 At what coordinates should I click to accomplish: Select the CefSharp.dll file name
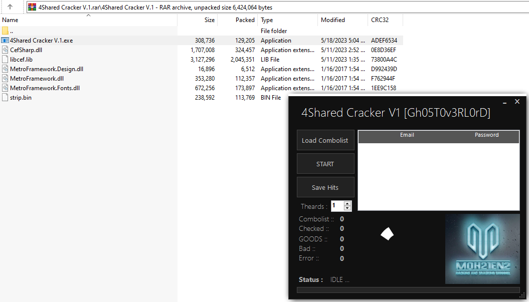(x=26, y=50)
